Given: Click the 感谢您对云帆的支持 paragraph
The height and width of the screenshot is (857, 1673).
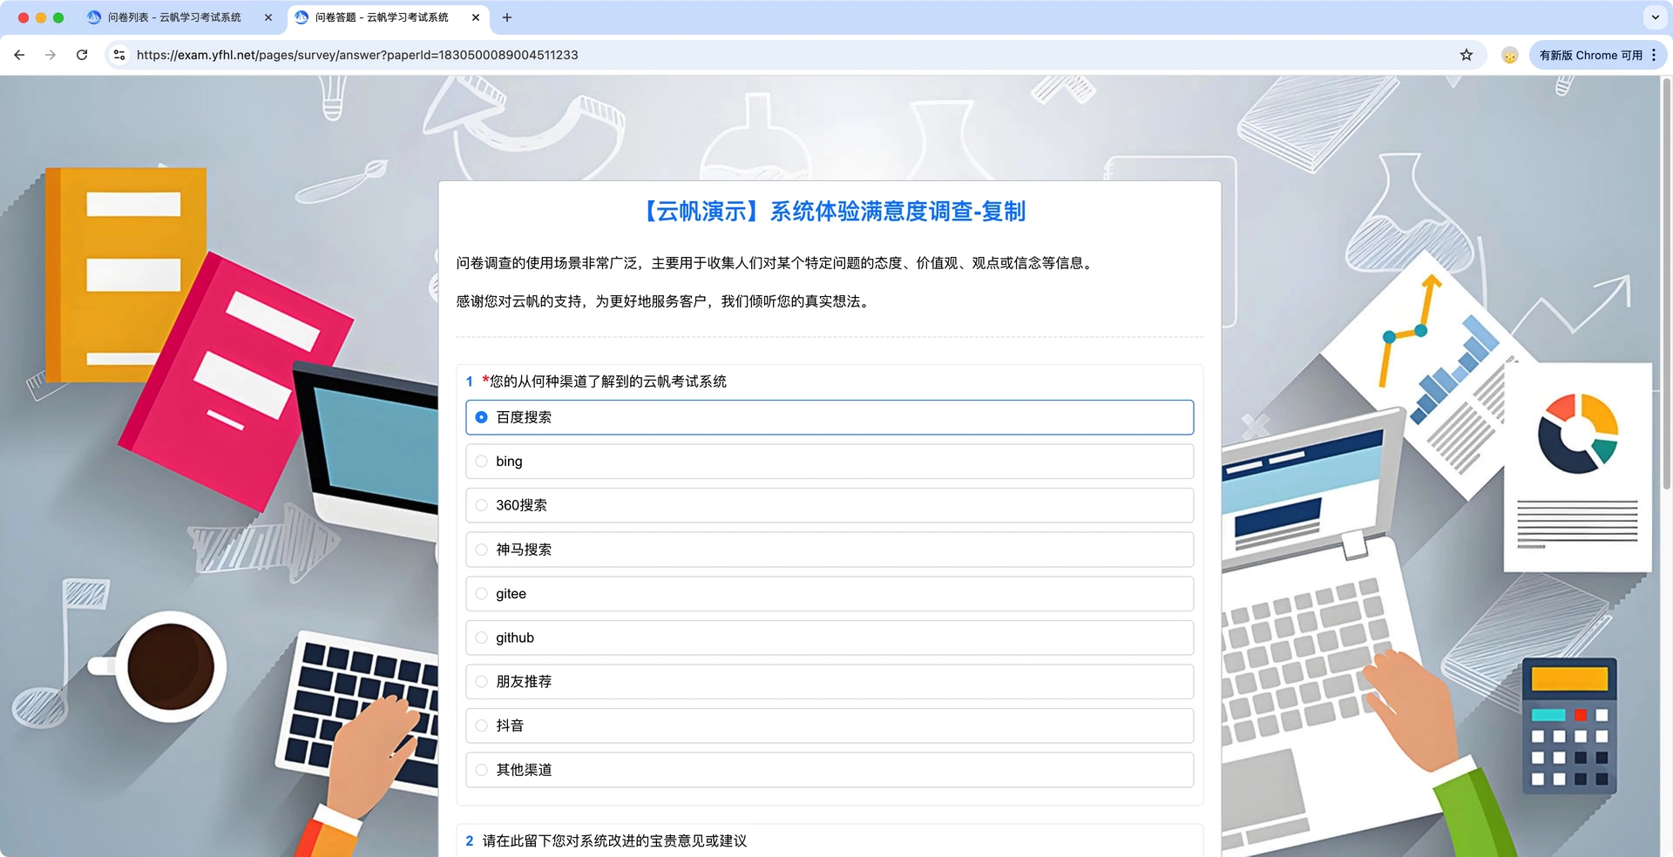Looking at the screenshot, I should pos(664,301).
